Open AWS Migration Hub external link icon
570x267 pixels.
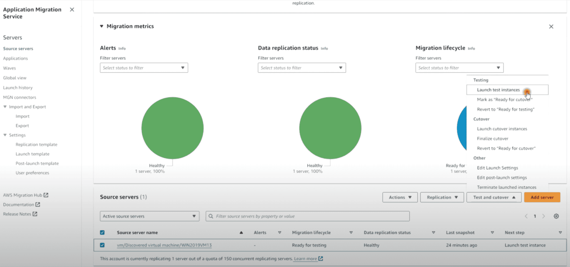tap(46, 195)
